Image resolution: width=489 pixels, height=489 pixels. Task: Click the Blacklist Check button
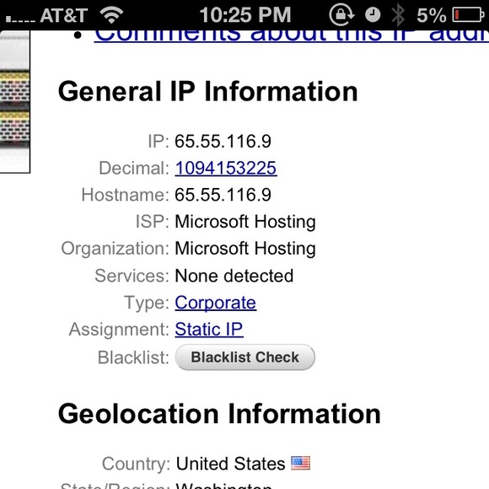[x=244, y=357]
